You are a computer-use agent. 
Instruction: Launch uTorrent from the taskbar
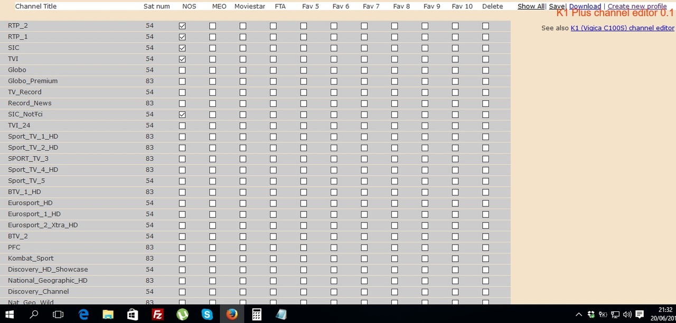click(182, 315)
